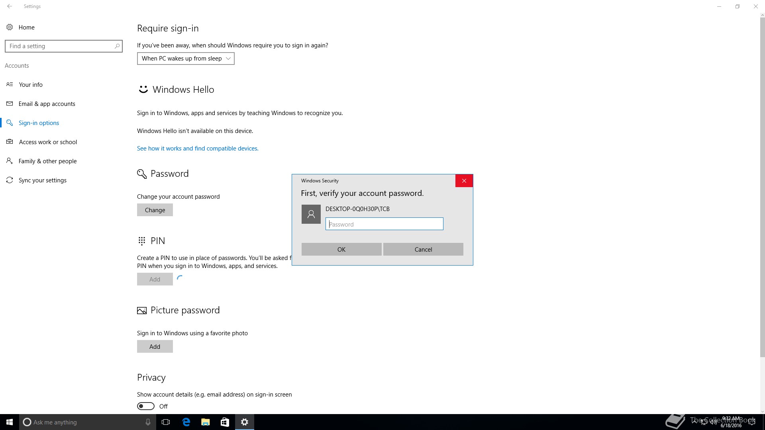This screenshot has height=430, width=765.
Task: Click the Sync your settings icon
Action: coord(10,180)
